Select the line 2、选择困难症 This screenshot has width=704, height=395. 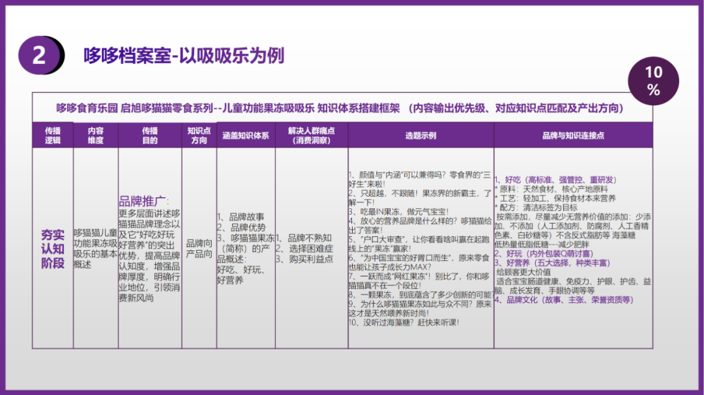[x=304, y=249]
